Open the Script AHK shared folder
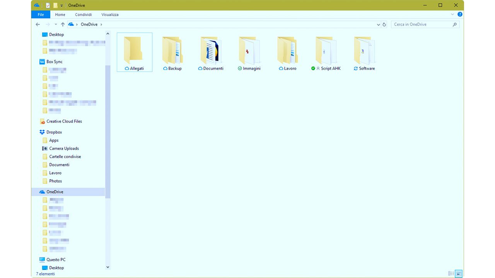 (326, 52)
